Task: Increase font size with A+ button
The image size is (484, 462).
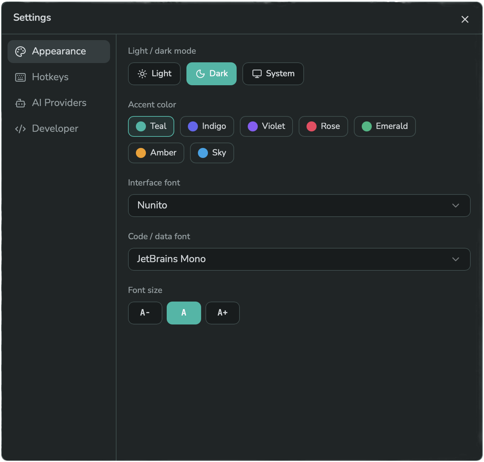Action: 223,313
